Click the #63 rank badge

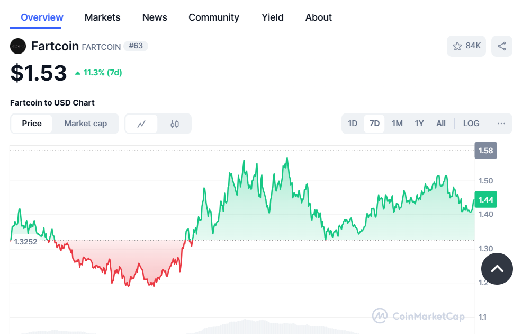tap(136, 46)
